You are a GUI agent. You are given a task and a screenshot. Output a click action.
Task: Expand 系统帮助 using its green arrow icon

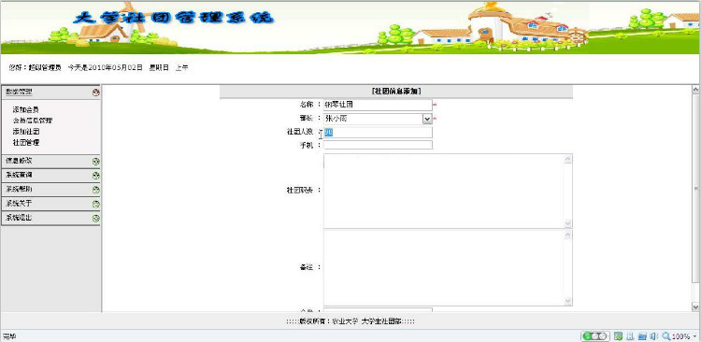pos(95,190)
